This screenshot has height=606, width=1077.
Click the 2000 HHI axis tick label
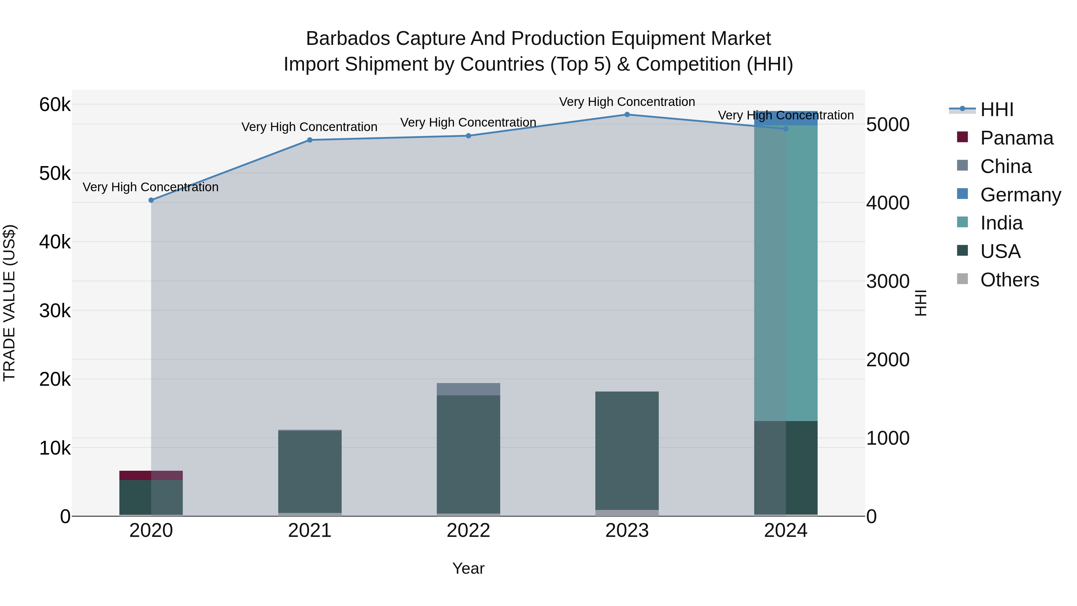888,360
